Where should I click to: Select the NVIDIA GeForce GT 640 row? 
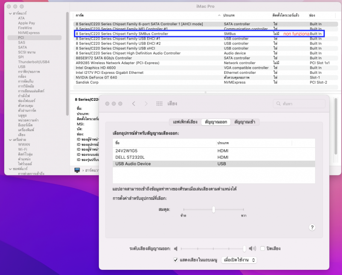(x=96, y=77)
